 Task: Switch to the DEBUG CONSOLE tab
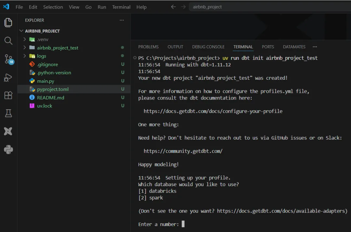pyautogui.click(x=208, y=47)
